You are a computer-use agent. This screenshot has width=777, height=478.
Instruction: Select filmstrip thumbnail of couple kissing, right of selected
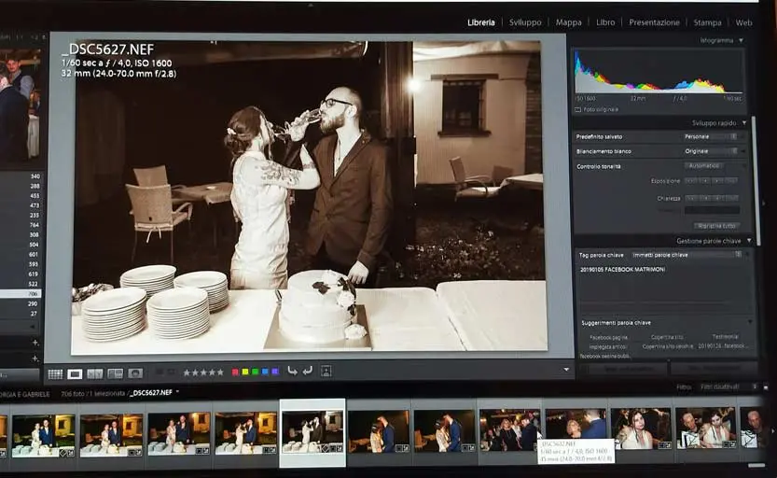pos(379,431)
